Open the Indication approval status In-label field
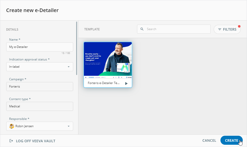 [x=38, y=67]
